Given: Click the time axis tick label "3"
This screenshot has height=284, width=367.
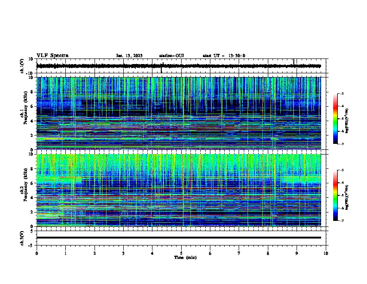Looking at the screenshot, I should [123, 253].
